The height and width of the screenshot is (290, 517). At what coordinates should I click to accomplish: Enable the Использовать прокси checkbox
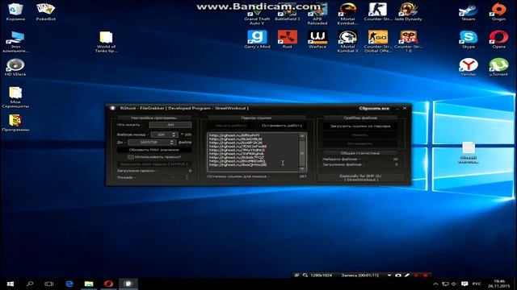pos(131,157)
